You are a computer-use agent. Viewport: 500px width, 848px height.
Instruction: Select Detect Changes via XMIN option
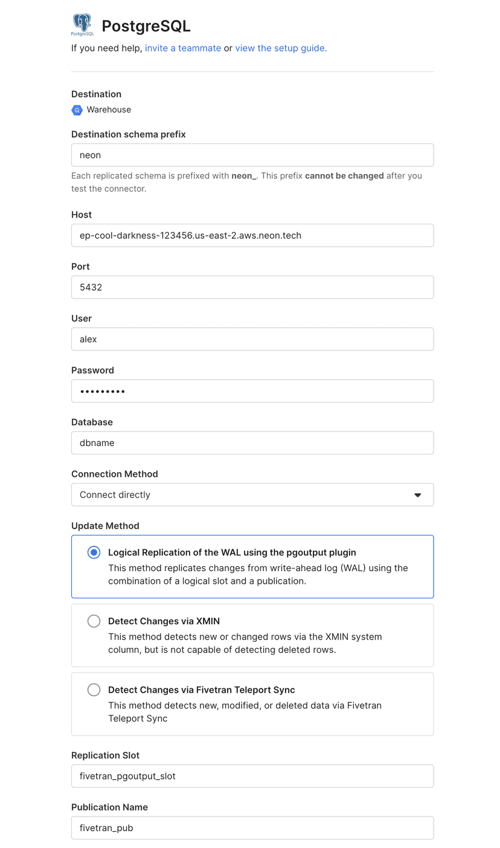[94, 621]
